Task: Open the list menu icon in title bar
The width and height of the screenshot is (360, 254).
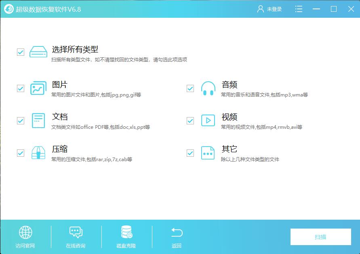Action: (299, 9)
